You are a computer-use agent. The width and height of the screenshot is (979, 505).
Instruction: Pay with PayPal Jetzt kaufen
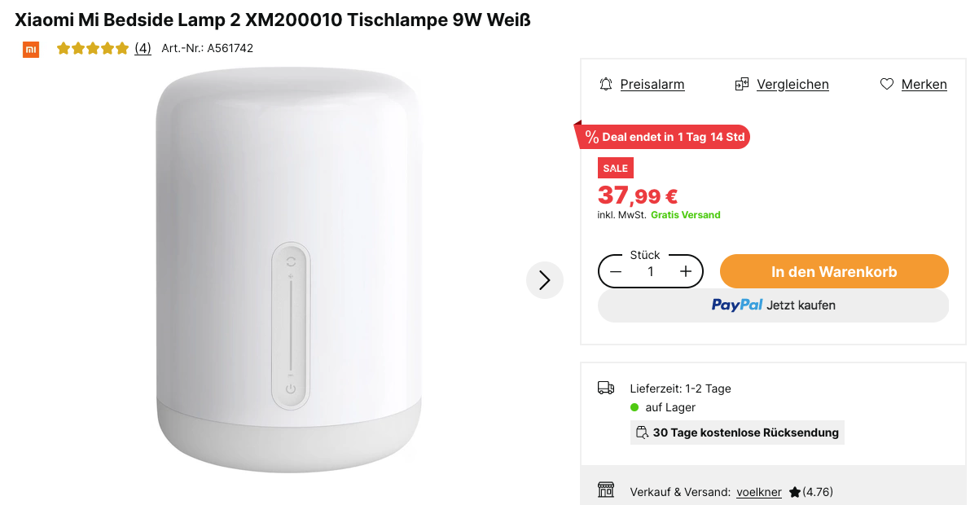[x=773, y=305]
